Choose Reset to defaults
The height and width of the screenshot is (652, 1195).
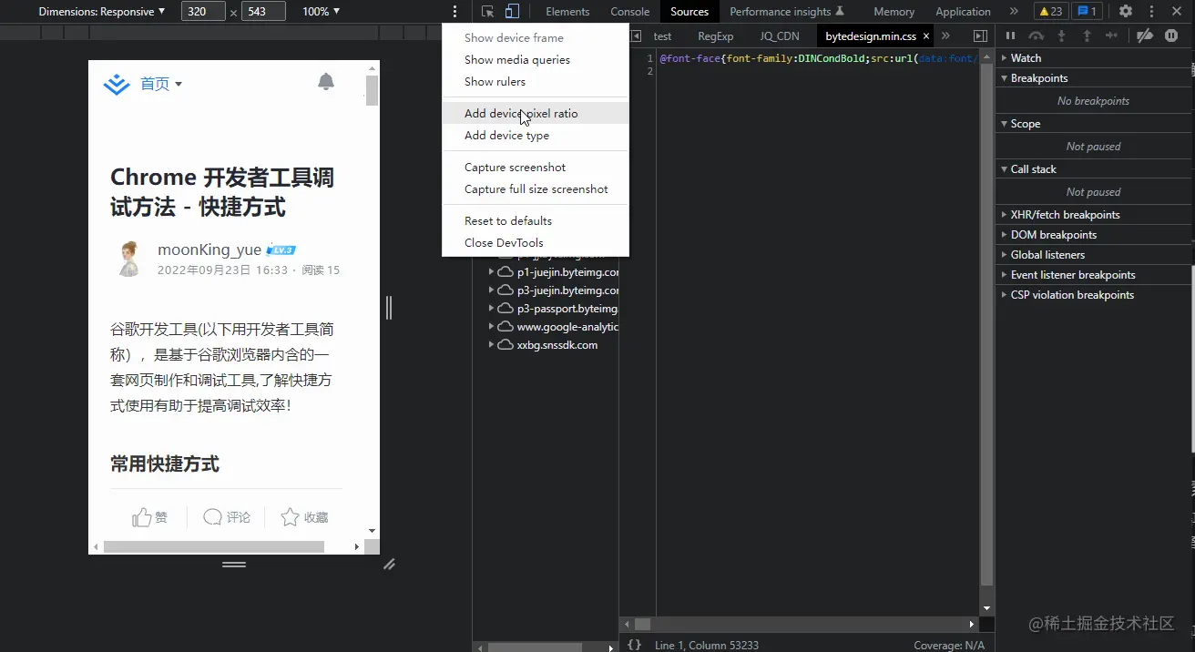point(536,221)
